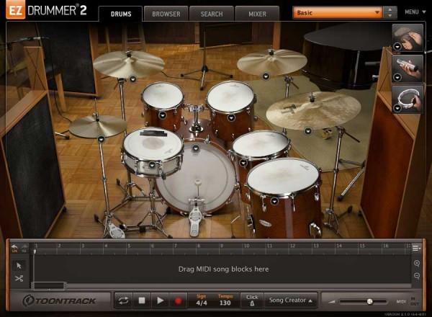The height and width of the screenshot is (317, 432).
Task: Open the ride cymbal dropdown arrow
Action: point(308,131)
